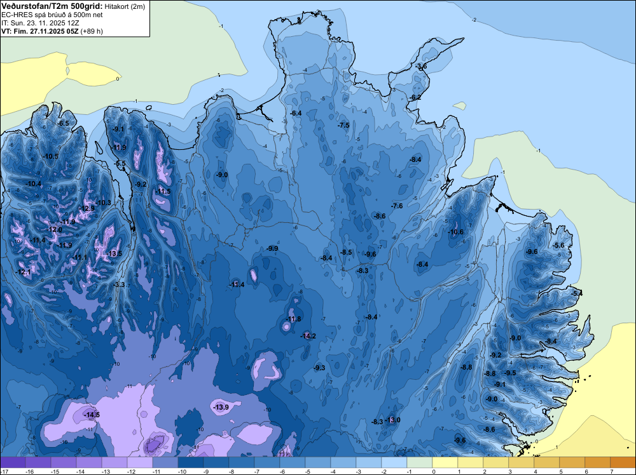636x475 pixels.
Task: Click the -5.4 temperature label
Action: coord(576,293)
